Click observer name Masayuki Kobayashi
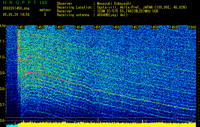This screenshot has width=200, height=127. [x=114, y=3]
